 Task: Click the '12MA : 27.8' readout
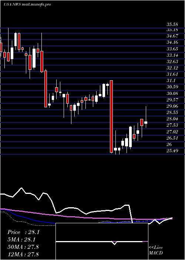pos(23,254)
